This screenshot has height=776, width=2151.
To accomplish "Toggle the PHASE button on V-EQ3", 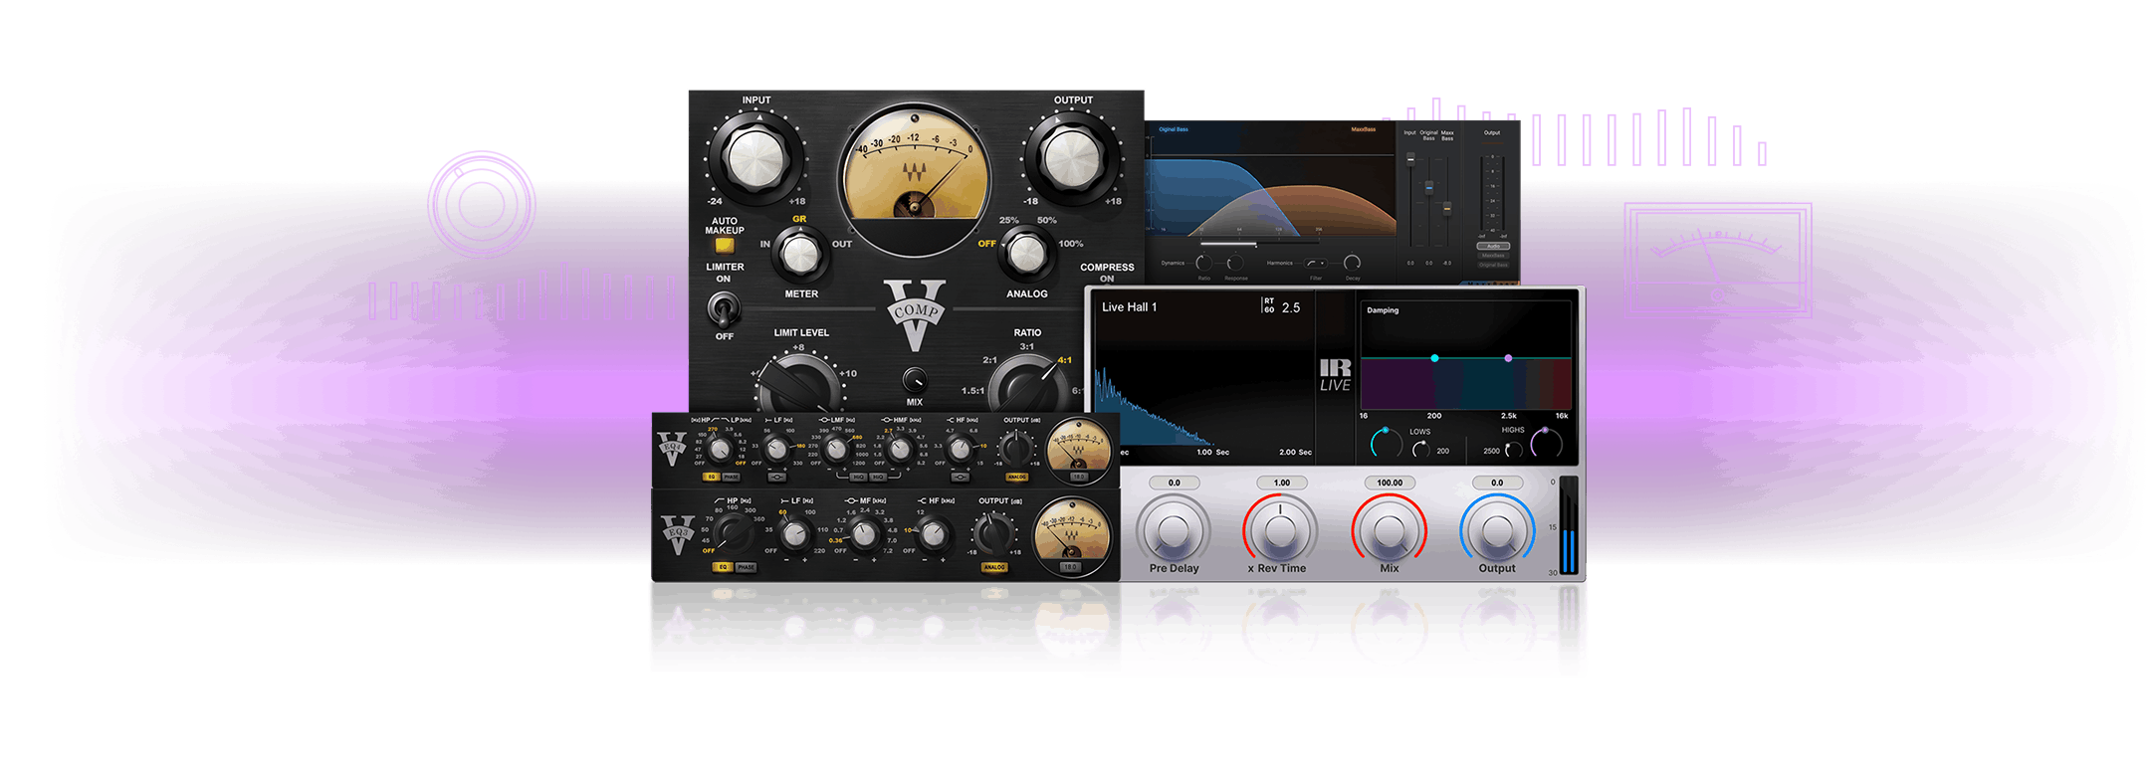I will (746, 567).
